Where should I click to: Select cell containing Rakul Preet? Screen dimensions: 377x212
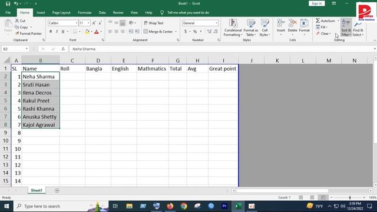[x=41, y=101]
